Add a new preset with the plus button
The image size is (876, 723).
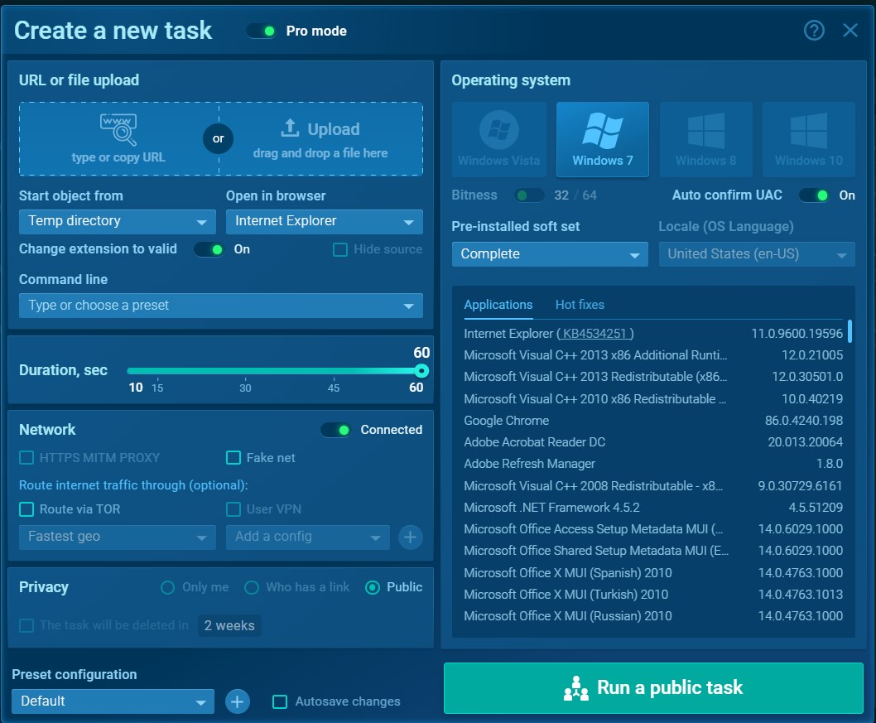tap(237, 701)
